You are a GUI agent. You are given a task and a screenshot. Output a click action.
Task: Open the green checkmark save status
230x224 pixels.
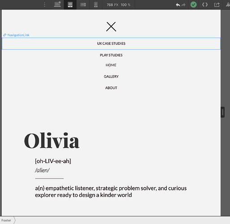(193, 4)
